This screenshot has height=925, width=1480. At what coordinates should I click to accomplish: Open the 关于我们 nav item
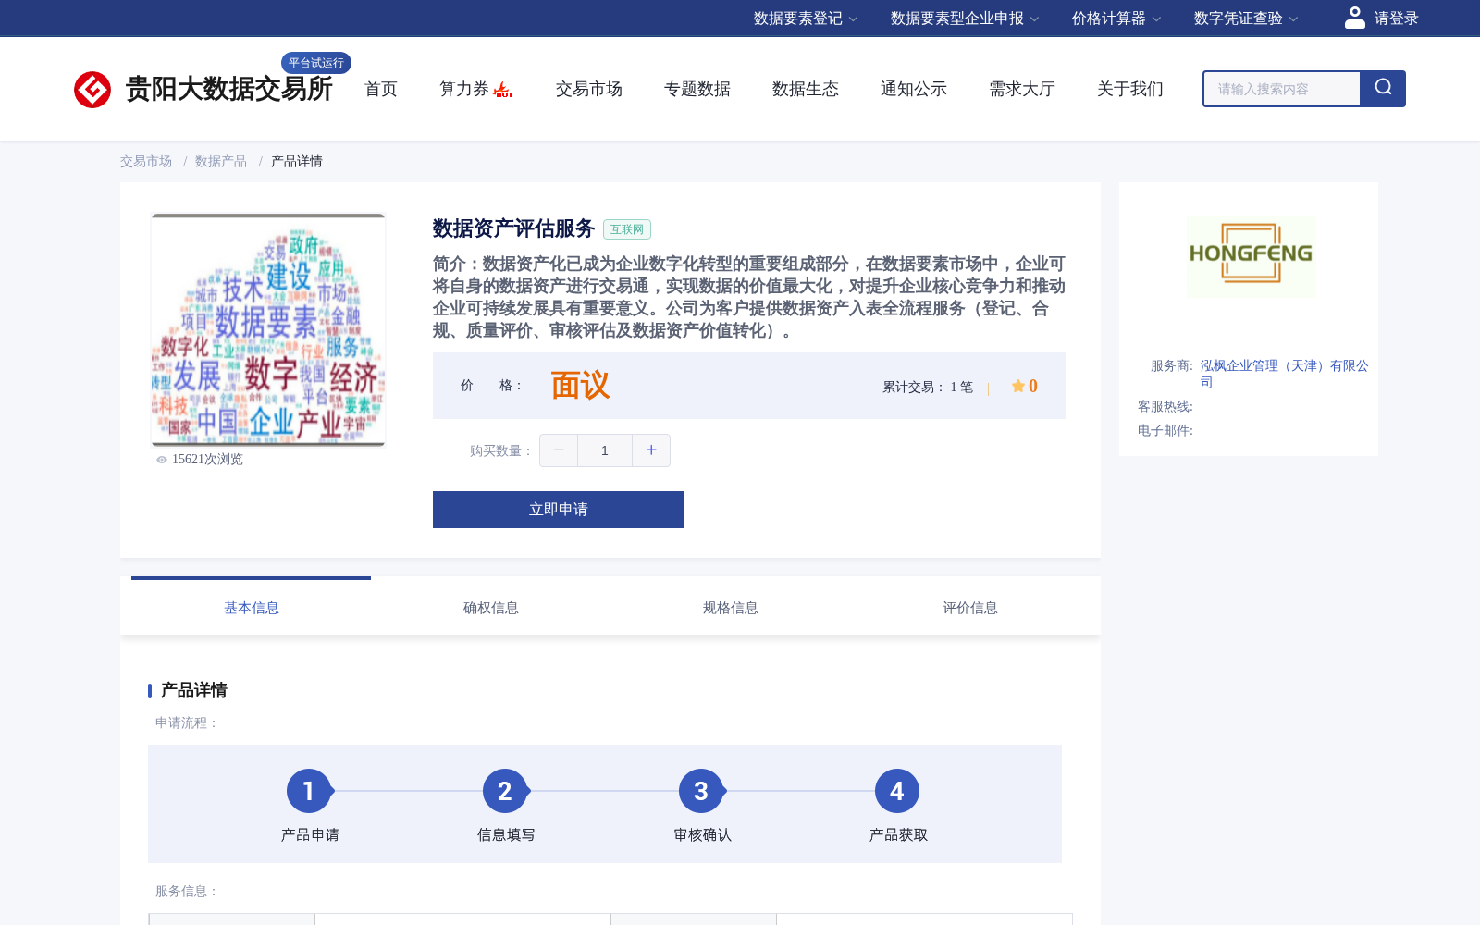(x=1130, y=89)
